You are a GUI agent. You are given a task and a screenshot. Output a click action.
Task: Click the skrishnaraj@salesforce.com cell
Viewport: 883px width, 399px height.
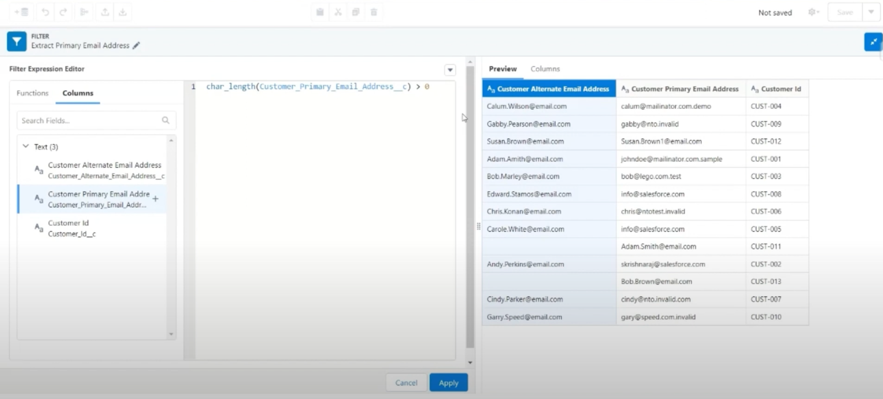pos(681,264)
